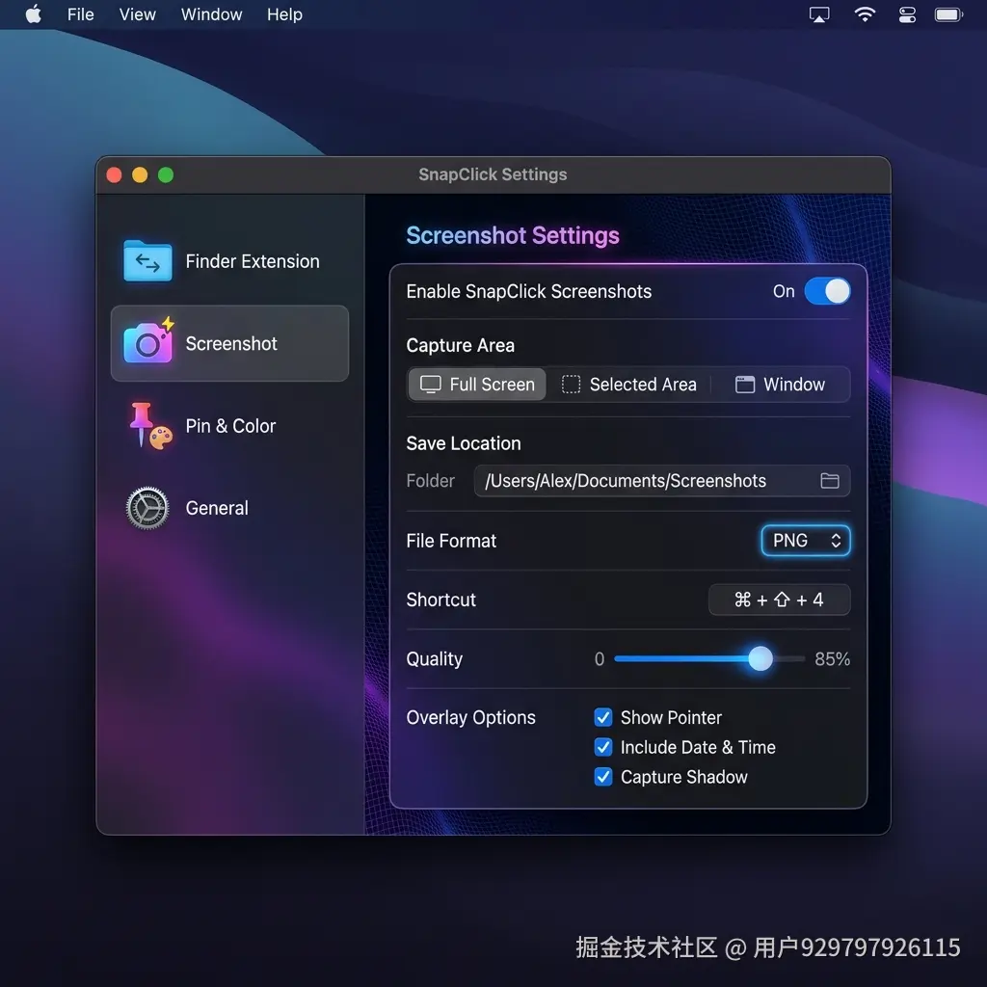Open the Window menu
987x987 pixels.
click(x=211, y=13)
